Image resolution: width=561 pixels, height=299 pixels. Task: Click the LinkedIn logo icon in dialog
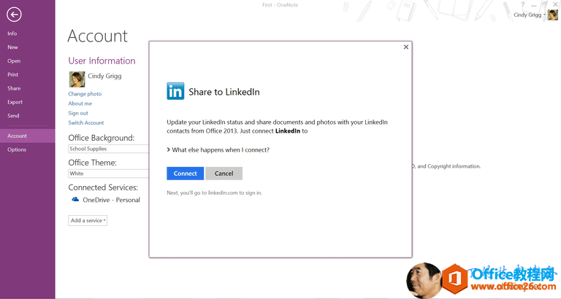tap(175, 91)
